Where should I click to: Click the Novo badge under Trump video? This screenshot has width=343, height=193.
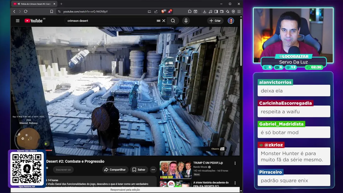197,175
